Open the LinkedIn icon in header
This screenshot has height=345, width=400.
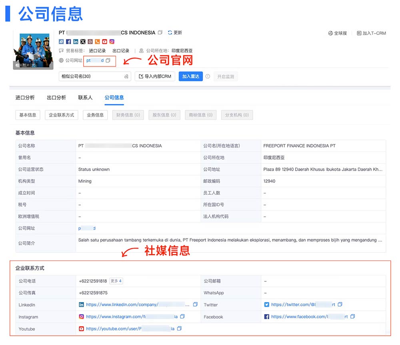click(x=76, y=42)
